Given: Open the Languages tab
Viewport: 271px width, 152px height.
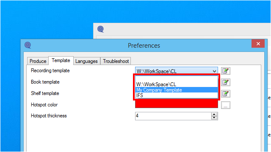Looking at the screenshot, I should click(x=86, y=61).
